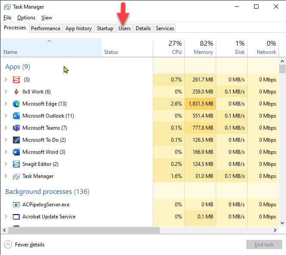The width and height of the screenshot is (286, 255).
Task: Maximize the Task Manager window
Action: pyautogui.click(x=256, y=7)
